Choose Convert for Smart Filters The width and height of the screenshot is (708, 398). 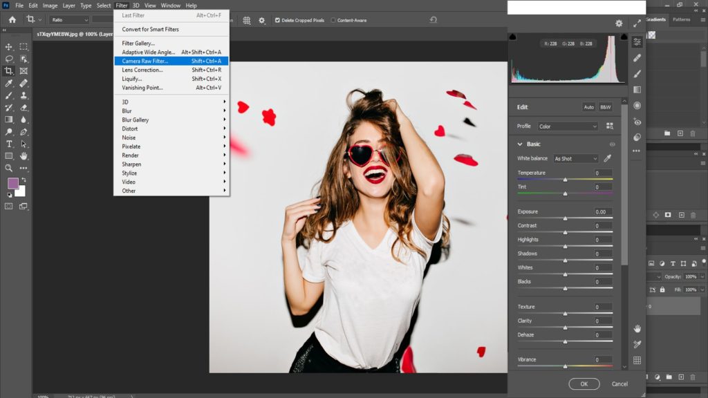(x=171, y=29)
